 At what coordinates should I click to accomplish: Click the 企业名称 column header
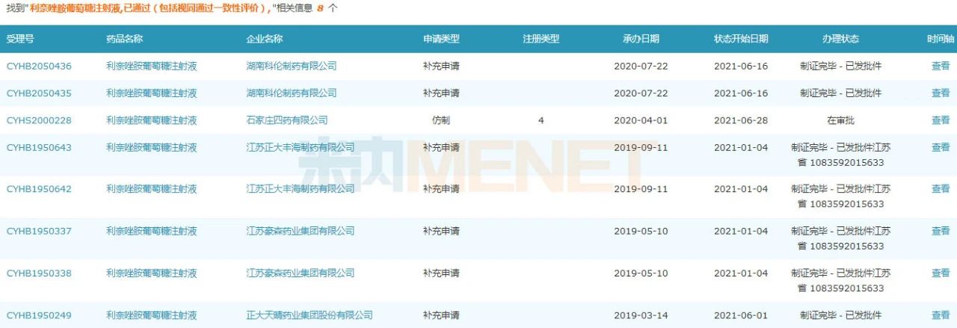(x=264, y=39)
